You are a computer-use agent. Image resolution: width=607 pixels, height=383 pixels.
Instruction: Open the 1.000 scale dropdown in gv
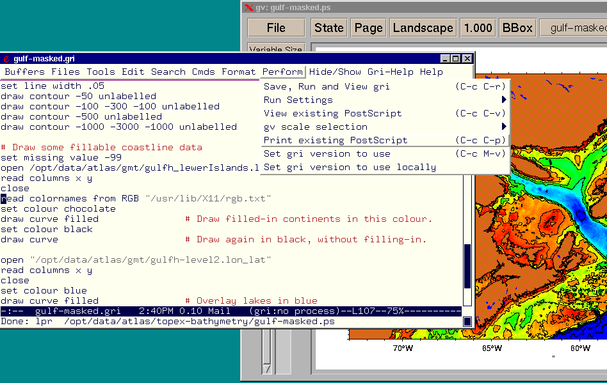pos(478,27)
